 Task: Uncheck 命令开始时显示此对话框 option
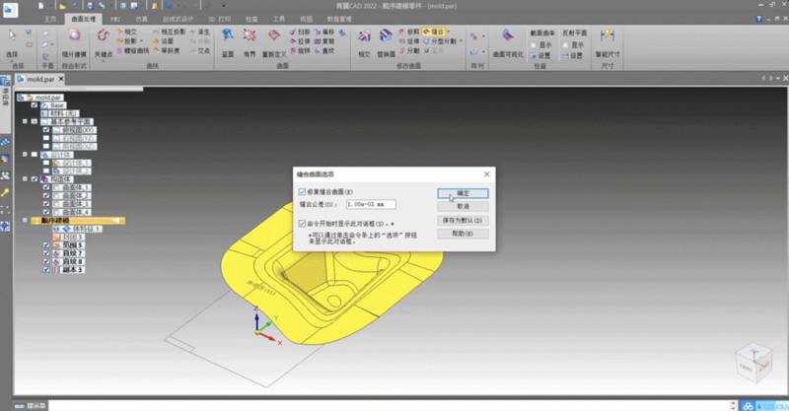[303, 224]
